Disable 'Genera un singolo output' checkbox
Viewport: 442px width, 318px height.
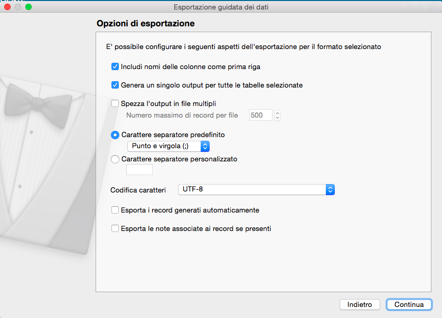click(115, 85)
